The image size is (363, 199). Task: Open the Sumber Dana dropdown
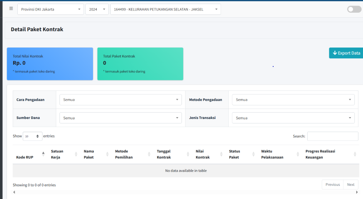pyautogui.click(x=121, y=118)
